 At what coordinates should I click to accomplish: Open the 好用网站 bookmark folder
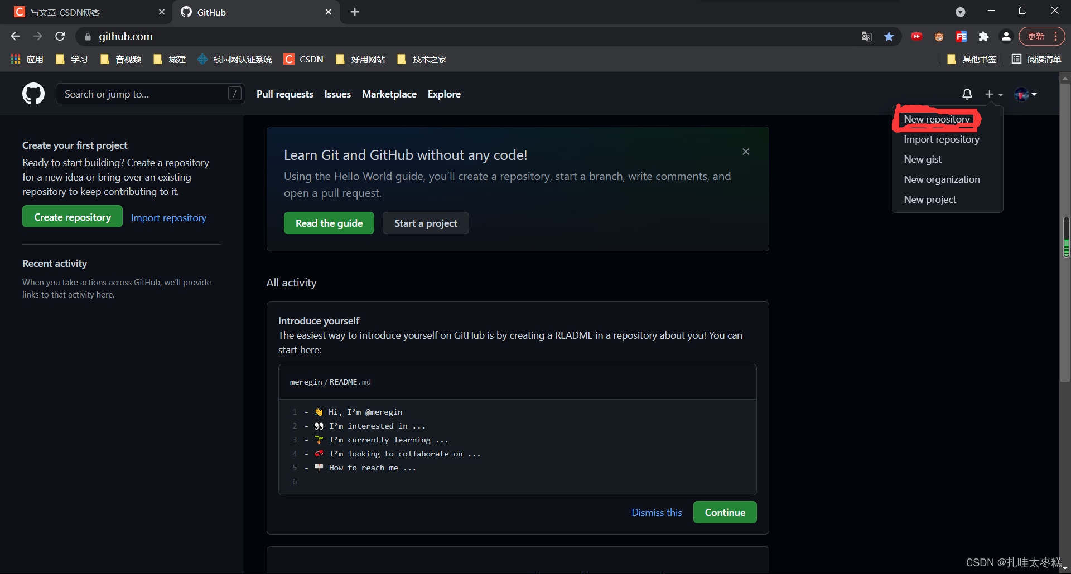click(x=360, y=59)
